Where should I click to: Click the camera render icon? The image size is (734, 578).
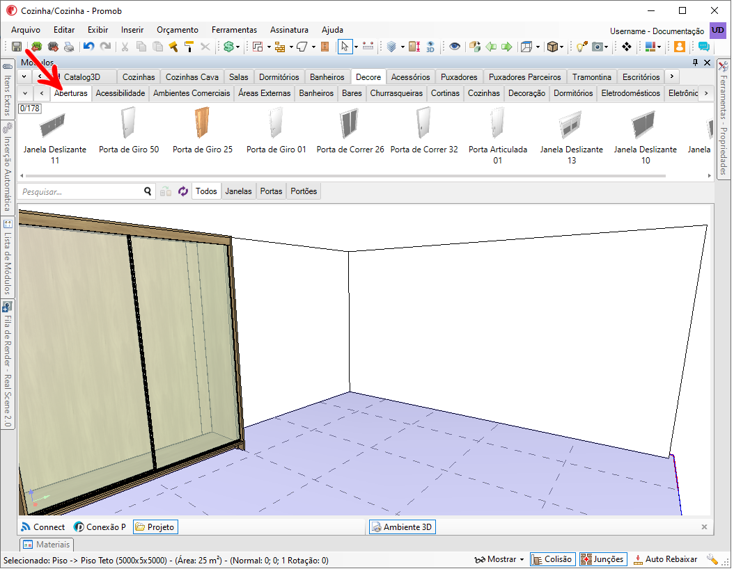point(598,47)
